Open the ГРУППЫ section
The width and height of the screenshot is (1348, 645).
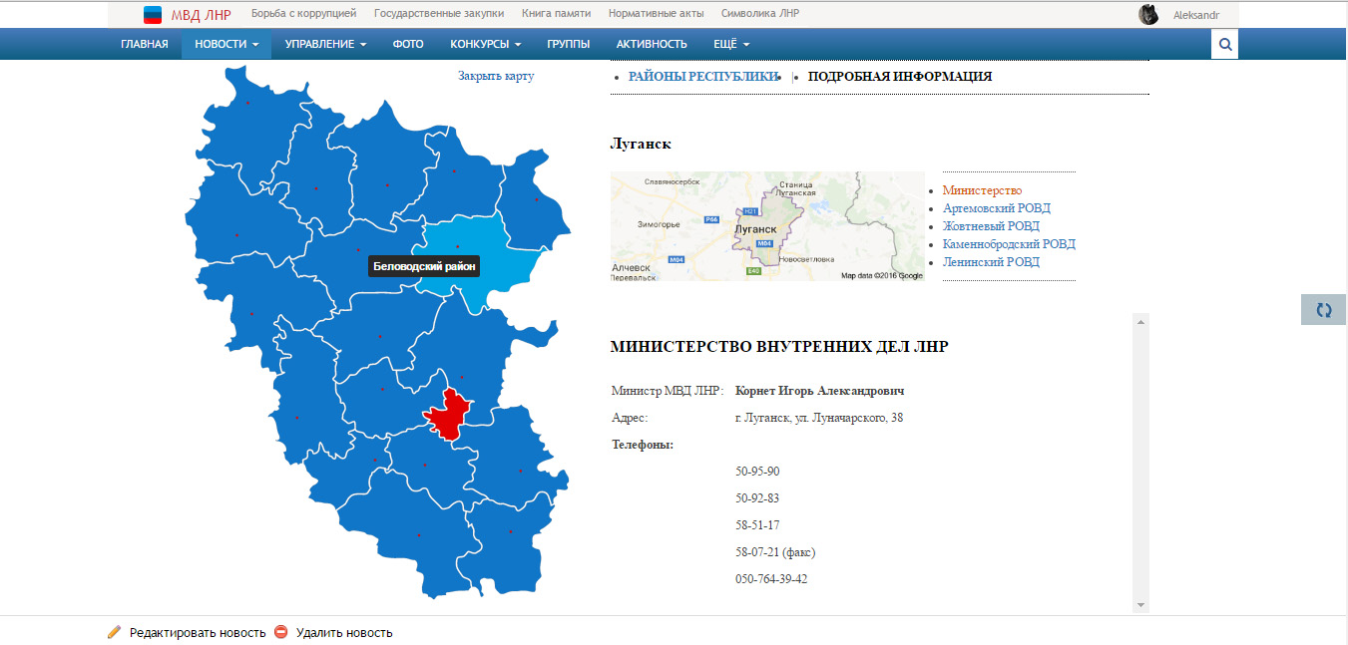pos(569,44)
